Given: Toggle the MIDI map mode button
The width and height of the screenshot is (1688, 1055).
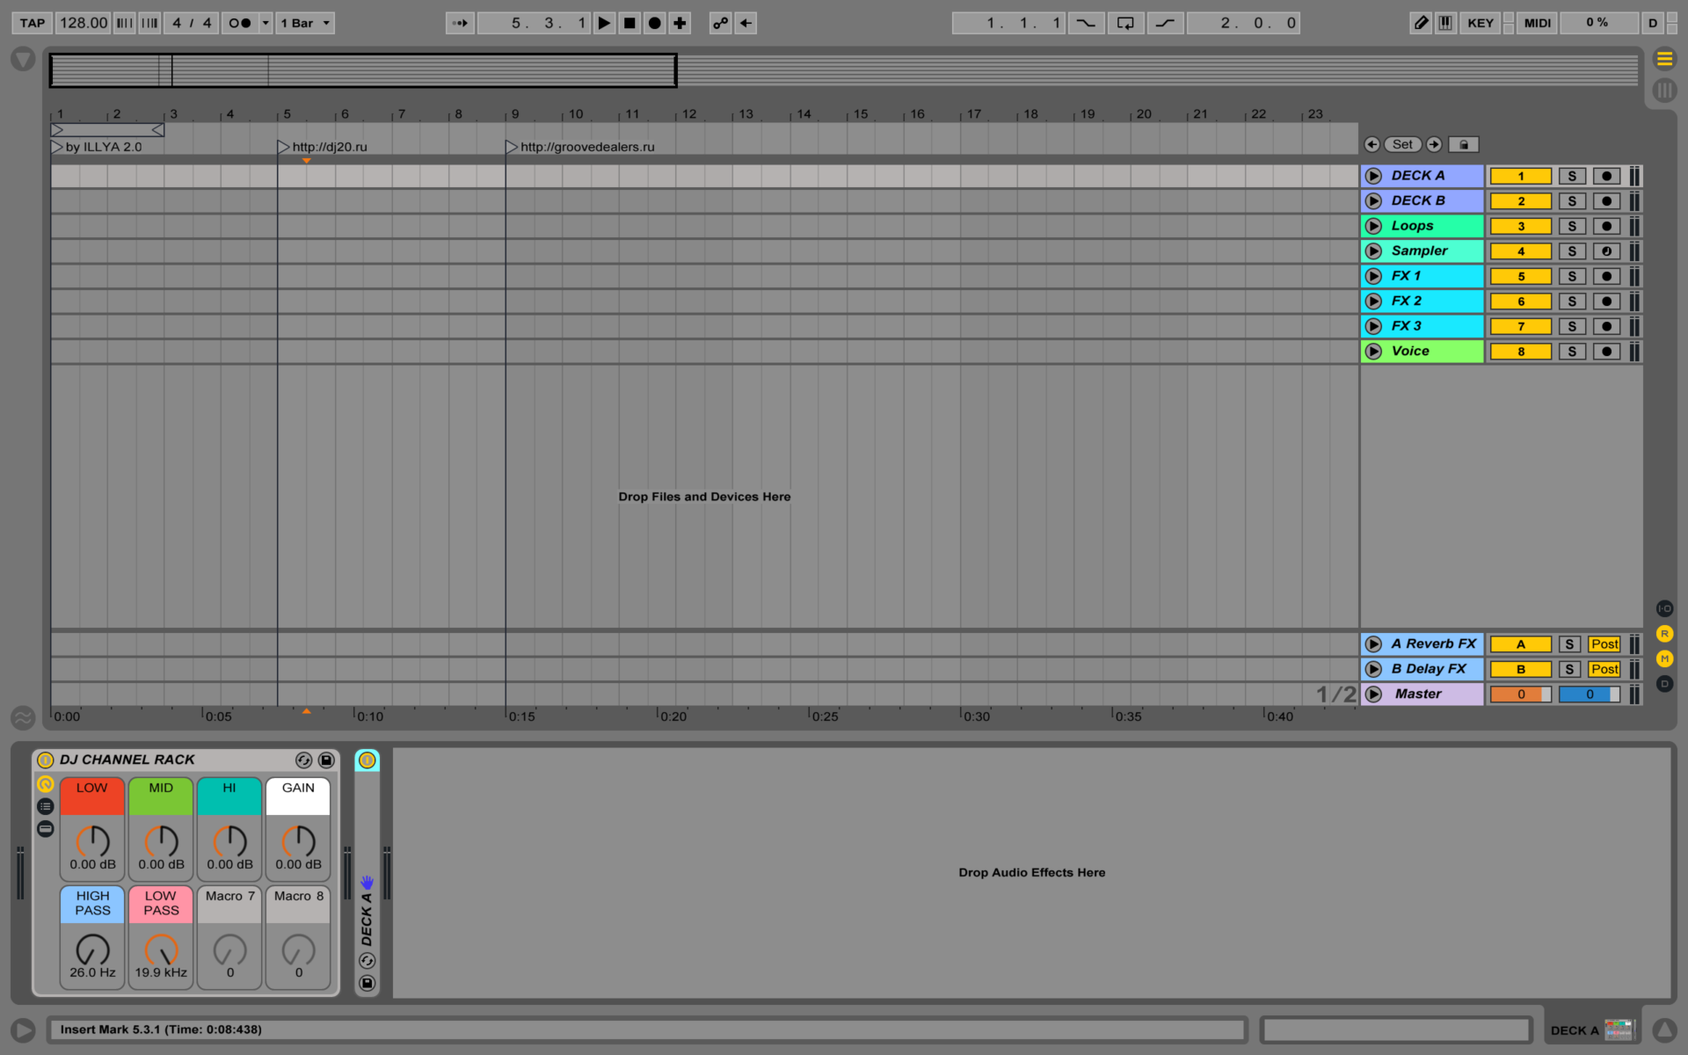Looking at the screenshot, I should 1538,23.
